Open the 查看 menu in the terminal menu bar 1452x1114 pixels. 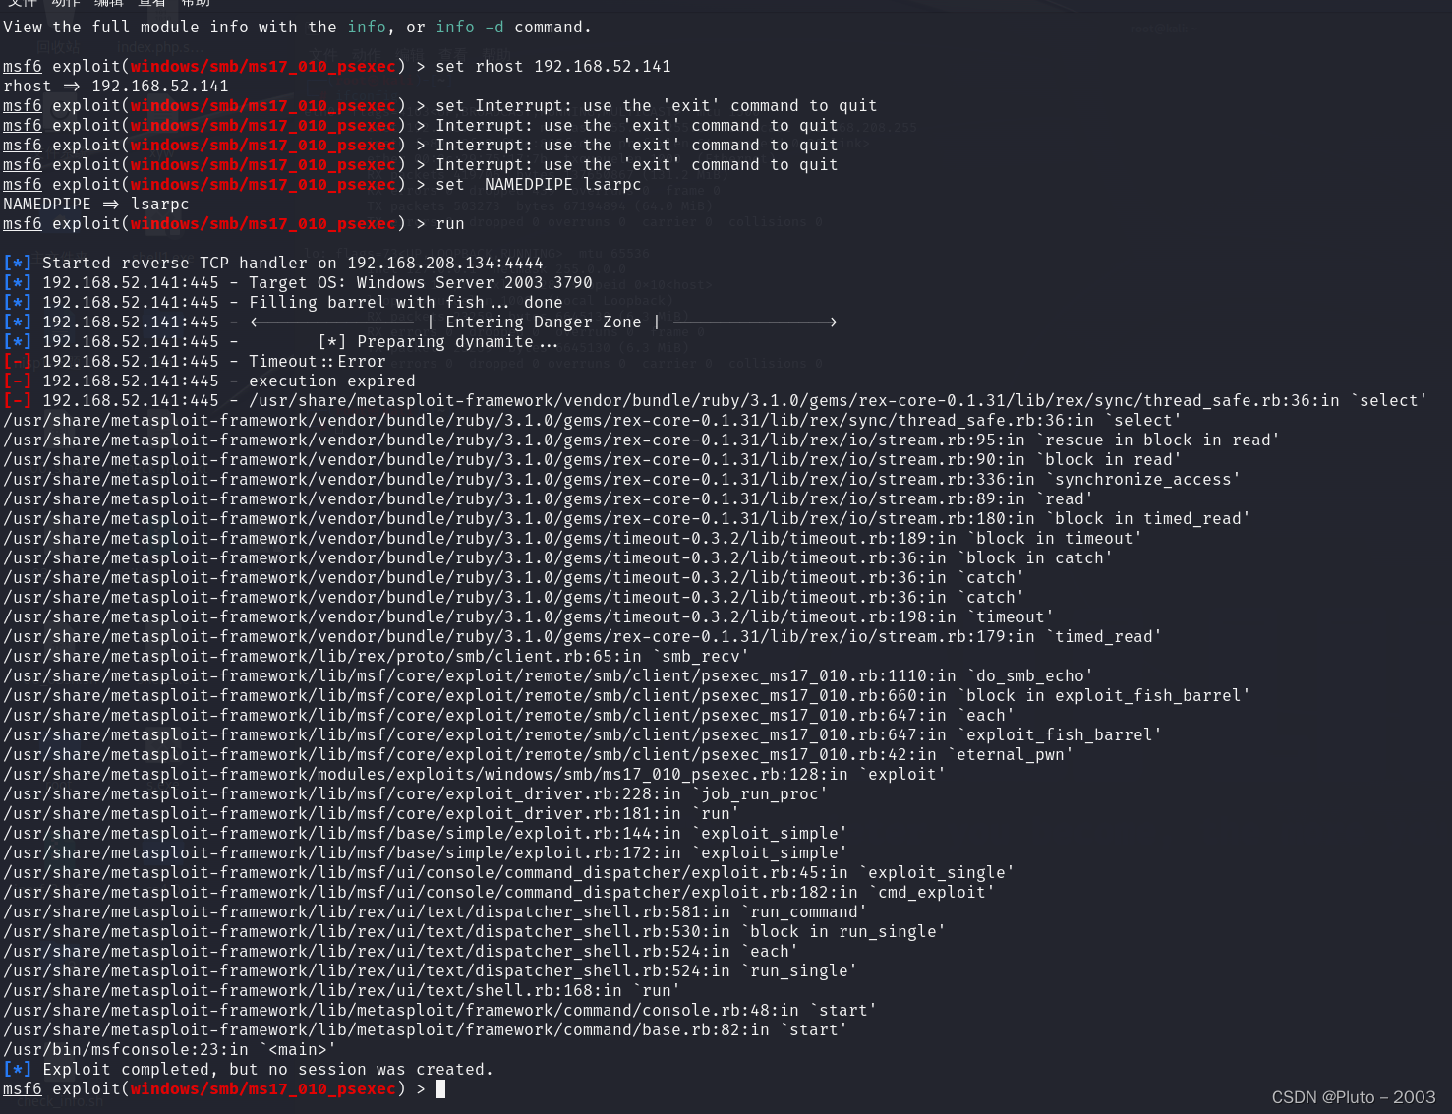(x=151, y=3)
